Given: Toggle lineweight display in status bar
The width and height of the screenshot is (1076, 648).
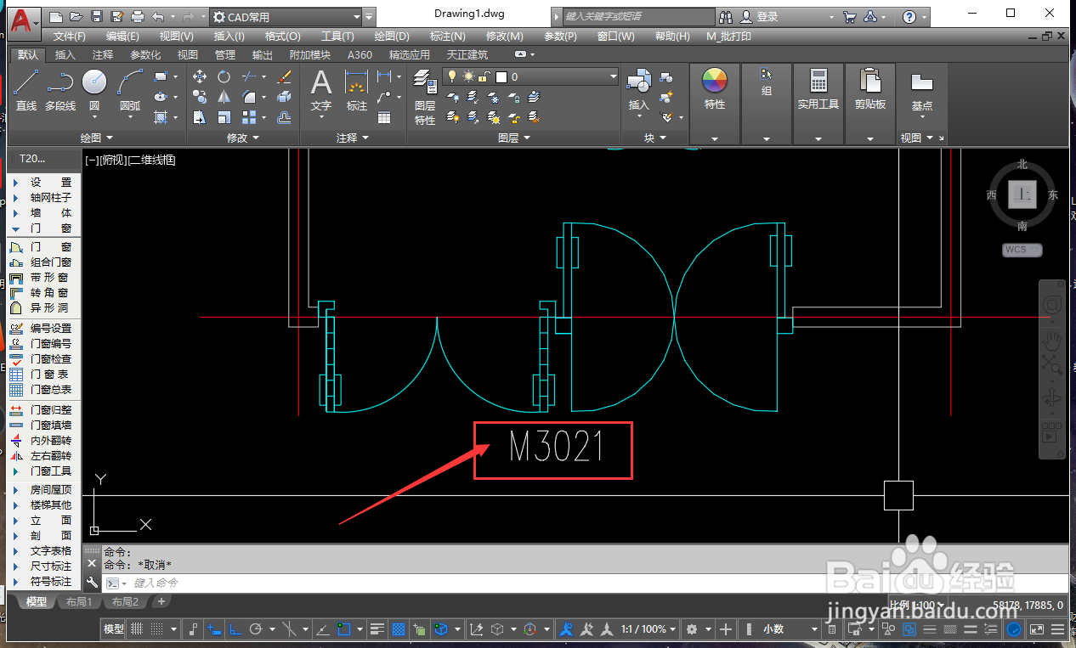Looking at the screenshot, I should 379,629.
